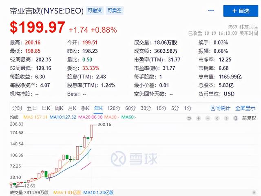Image resolution: width=261 pixels, height=196 pixels.
Task: Click the 可融资 tag
Action: pyautogui.click(x=95, y=11)
